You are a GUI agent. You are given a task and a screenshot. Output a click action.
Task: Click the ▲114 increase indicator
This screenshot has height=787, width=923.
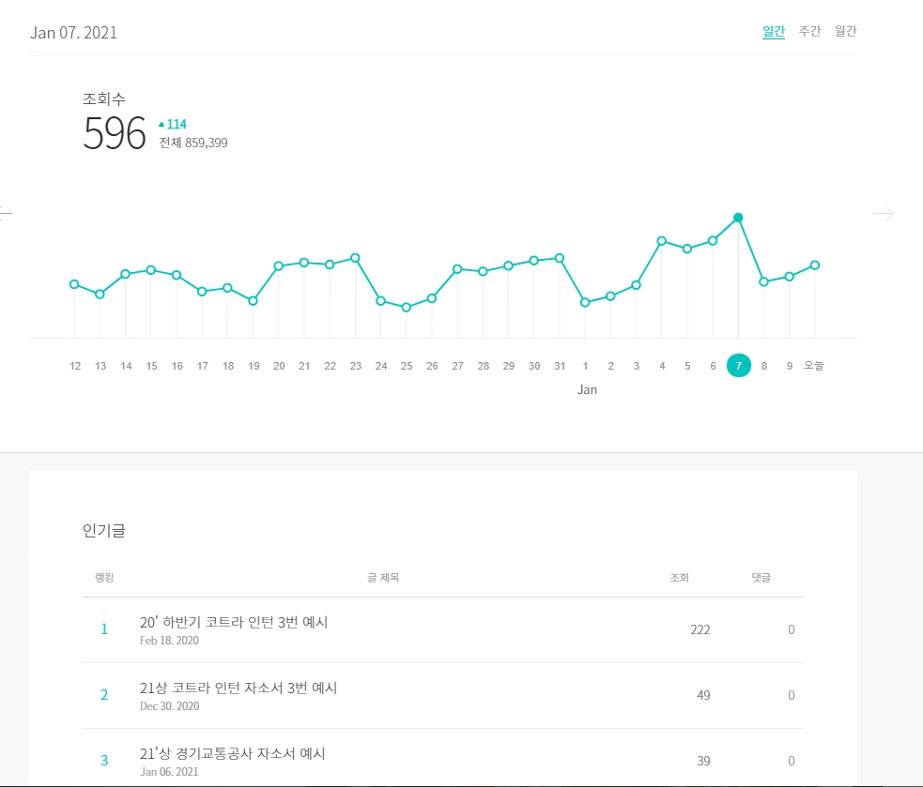[x=172, y=124]
